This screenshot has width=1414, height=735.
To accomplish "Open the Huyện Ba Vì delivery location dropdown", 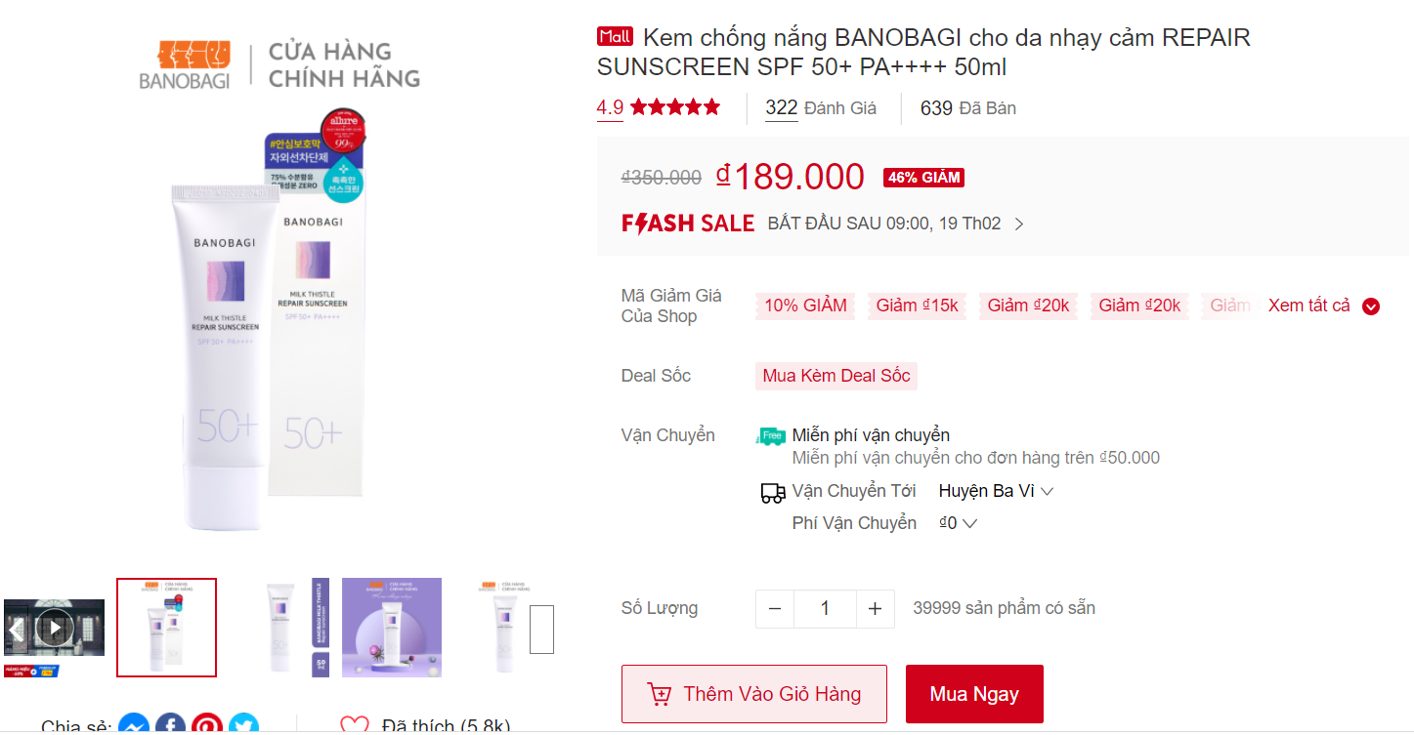I will [995, 491].
